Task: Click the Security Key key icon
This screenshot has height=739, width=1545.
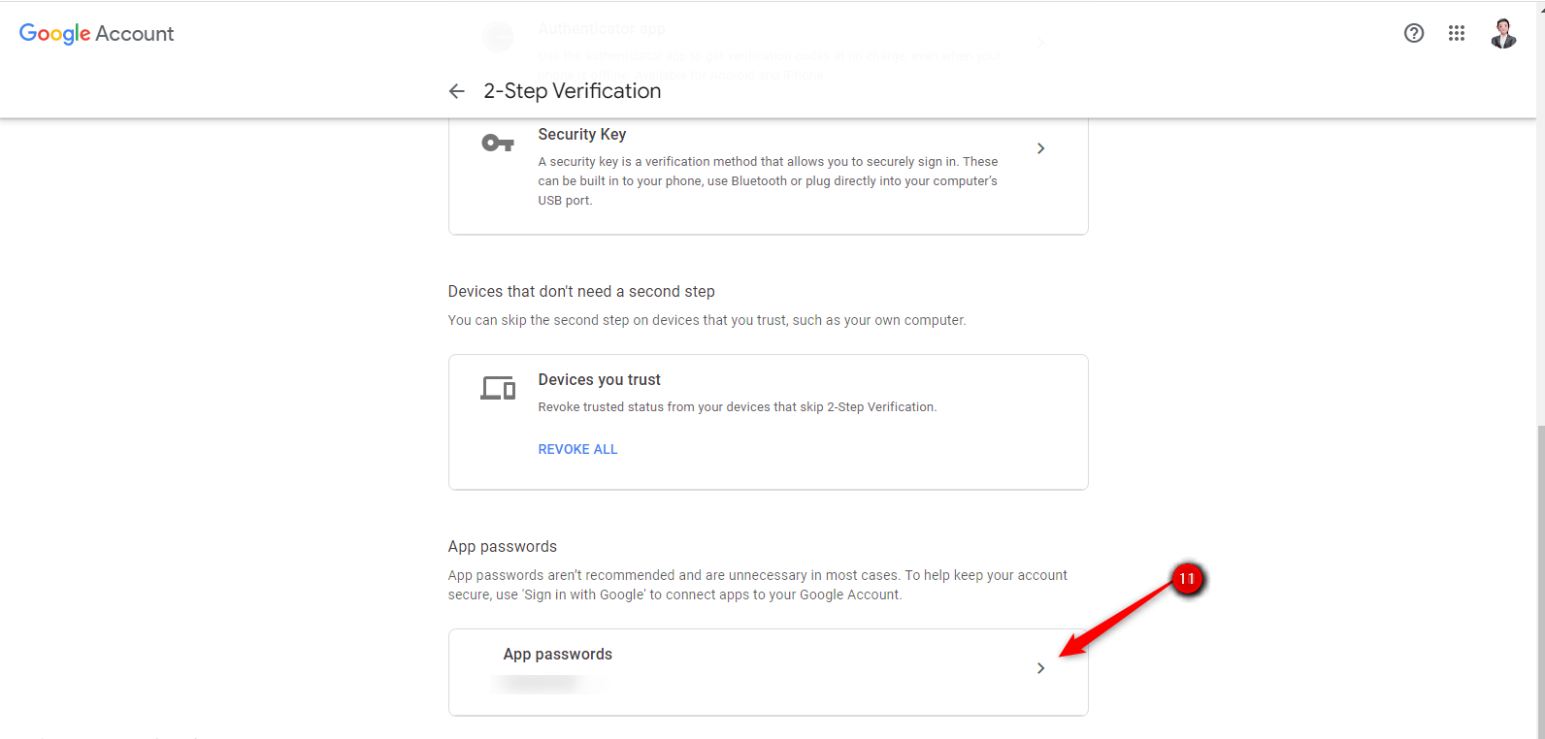Action: (498, 144)
